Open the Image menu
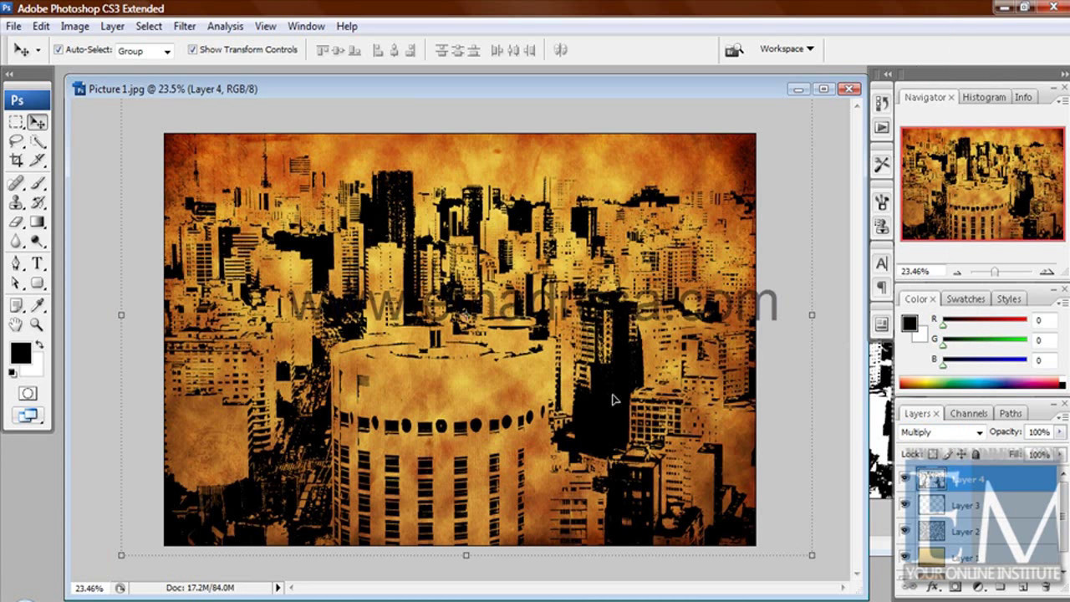Image resolution: width=1070 pixels, height=602 pixels. pyautogui.click(x=74, y=26)
